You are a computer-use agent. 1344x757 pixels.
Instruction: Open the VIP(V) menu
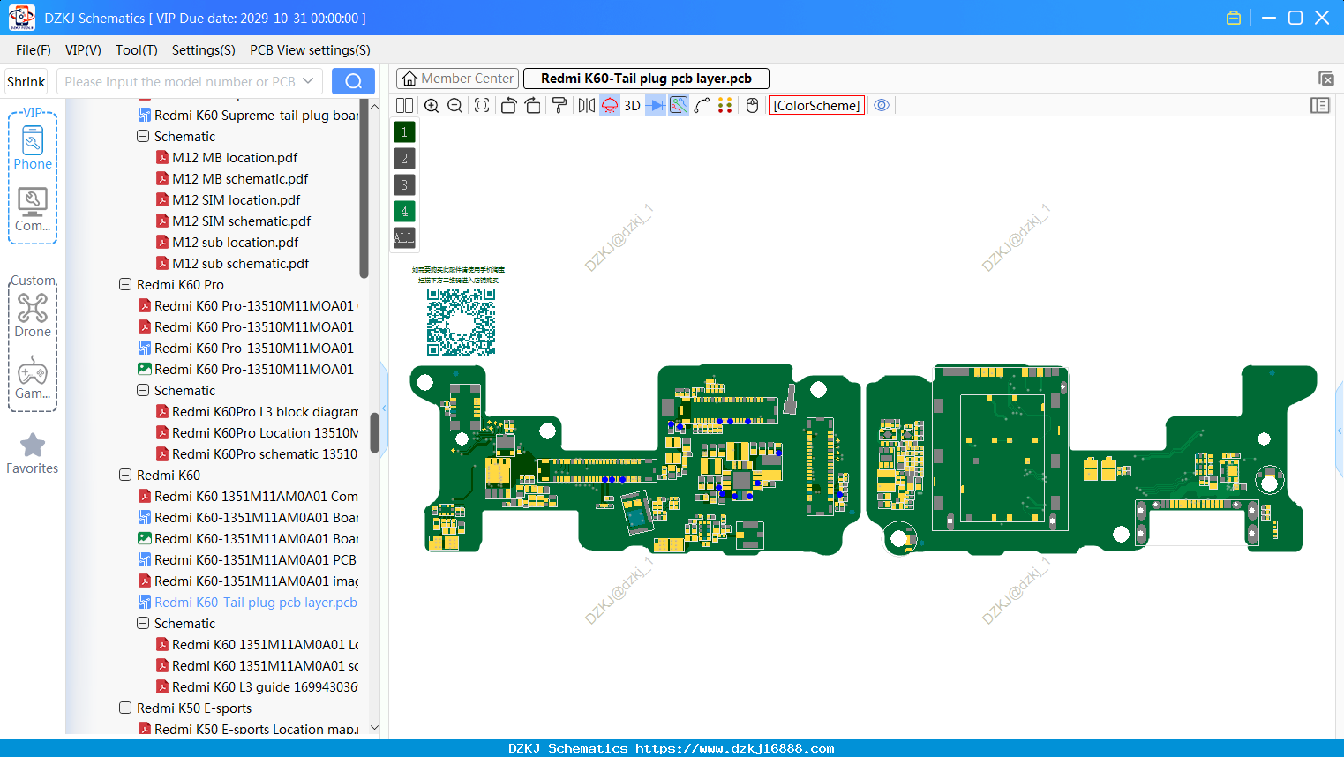click(83, 50)
